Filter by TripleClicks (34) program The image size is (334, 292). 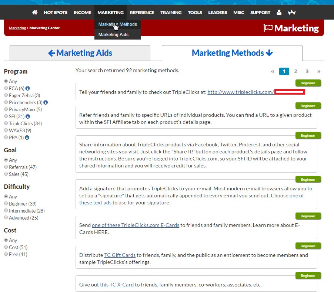6,123
